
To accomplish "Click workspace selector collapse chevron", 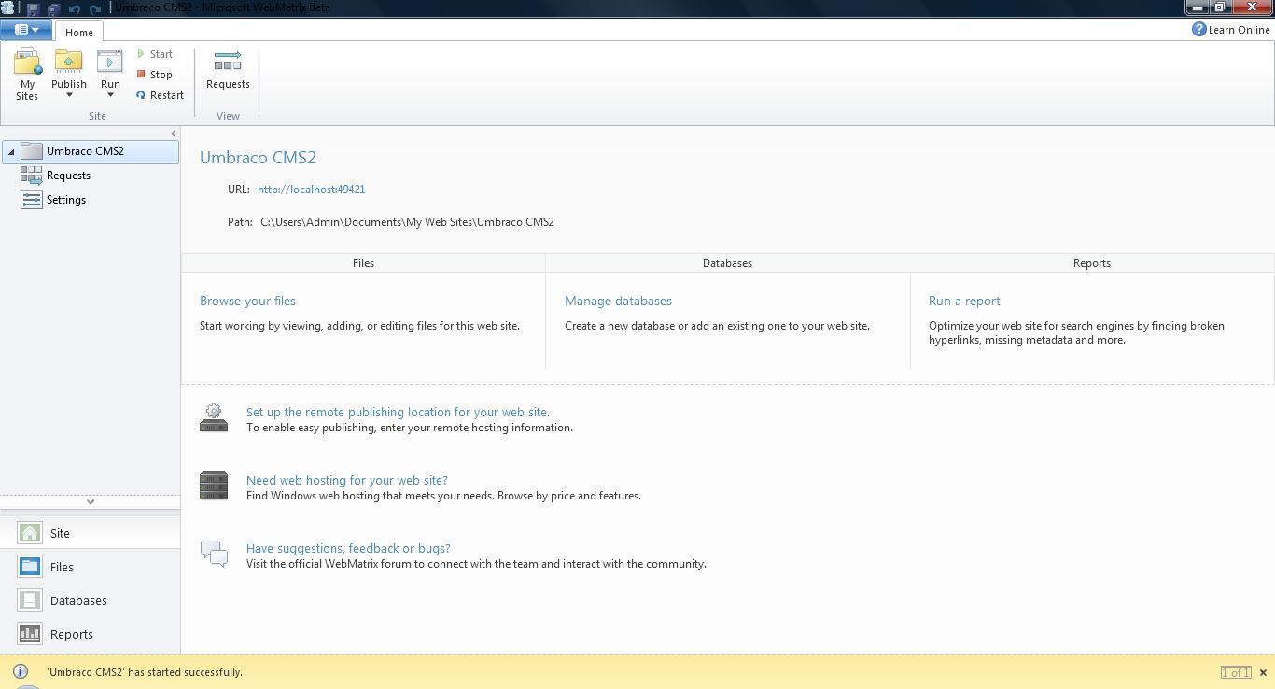I will click(x=91, y=502).
